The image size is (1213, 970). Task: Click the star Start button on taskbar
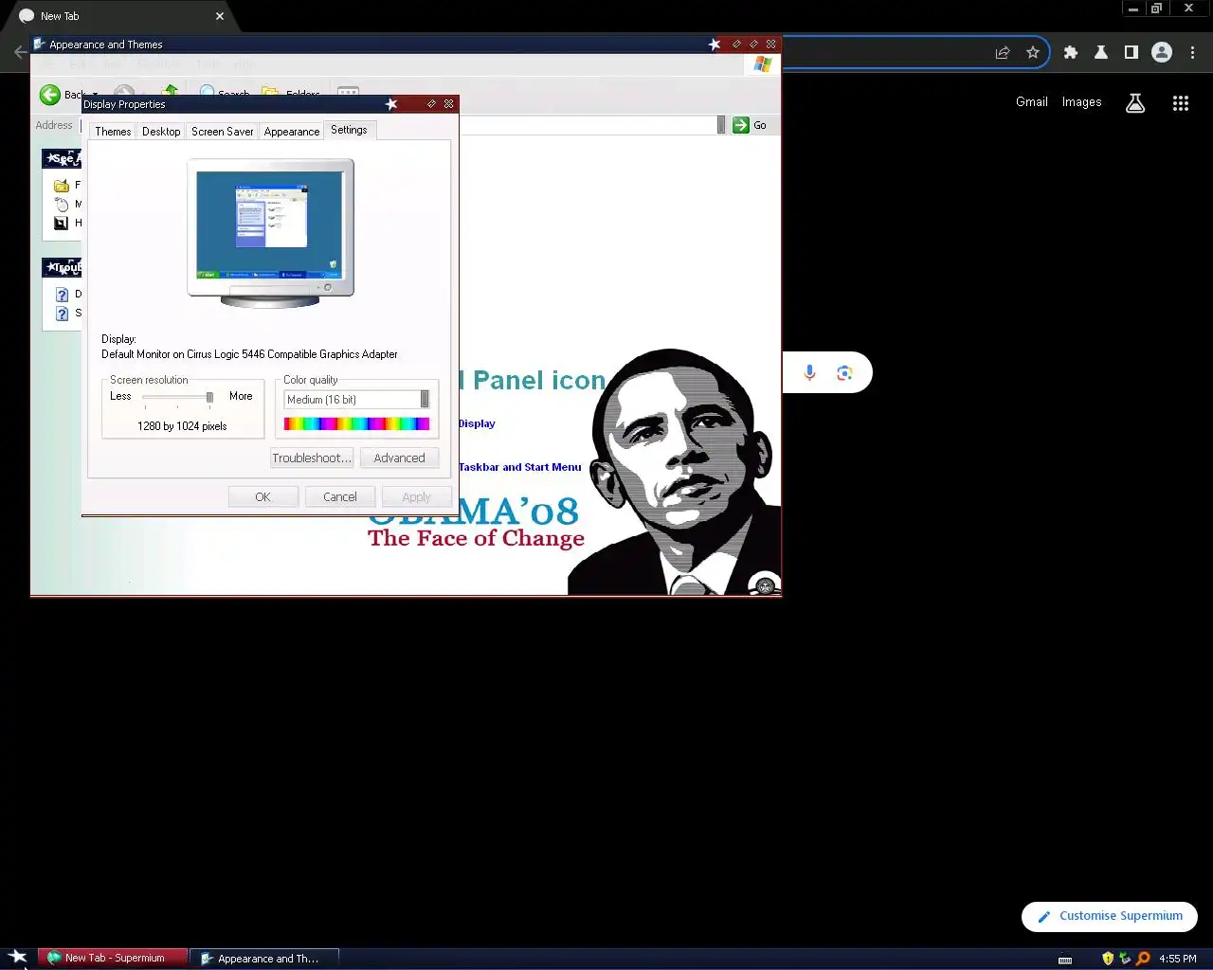(17, 957)
